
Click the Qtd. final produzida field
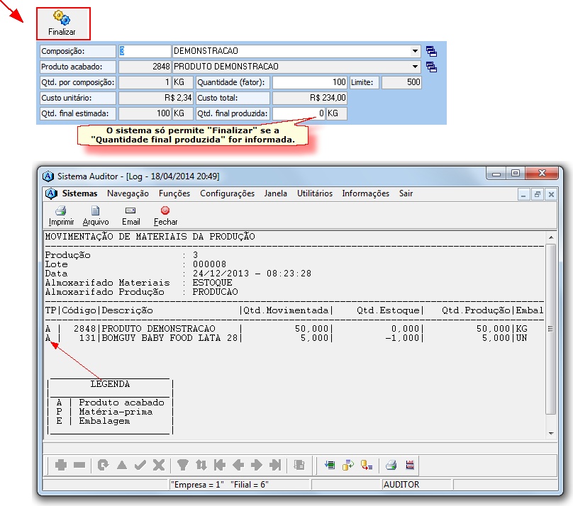(299, 113)
